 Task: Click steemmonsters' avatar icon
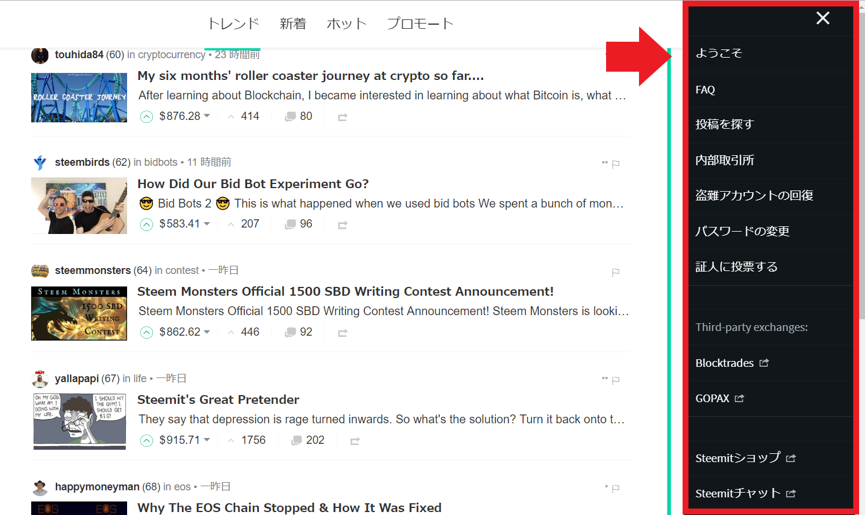pos(40,270)
